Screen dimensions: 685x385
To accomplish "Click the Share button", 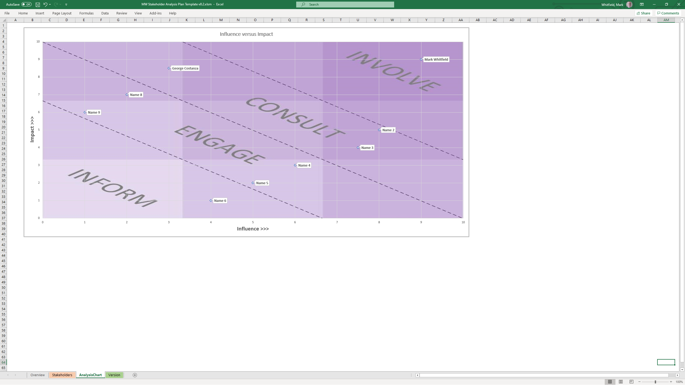I will click(x=644, y=13).
